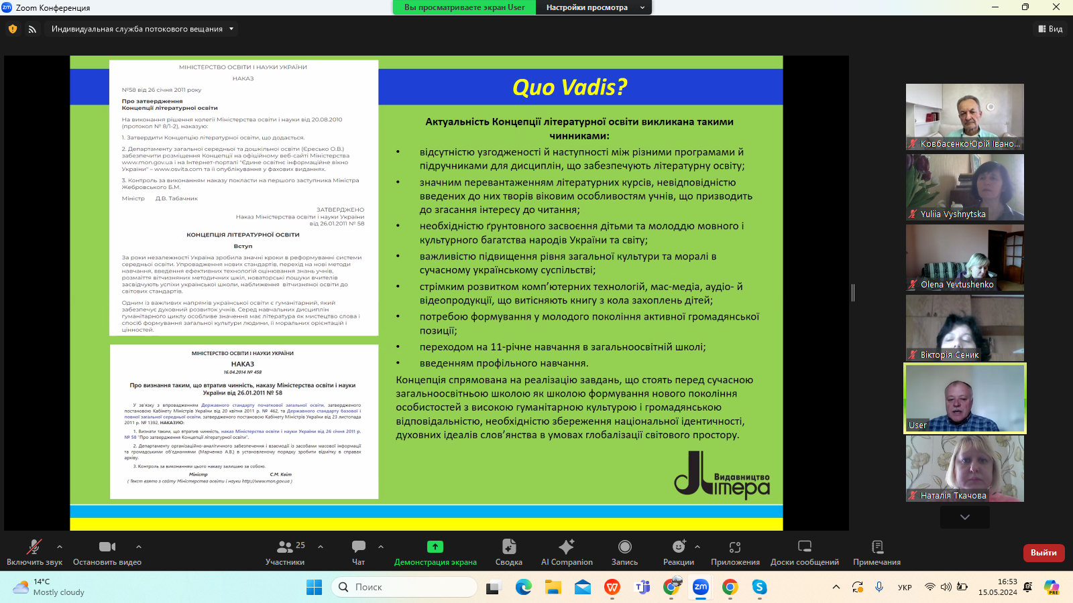This screenshot has width=1073, height=603.
Task: Open the Сводка summary tool
Action: 508,552
